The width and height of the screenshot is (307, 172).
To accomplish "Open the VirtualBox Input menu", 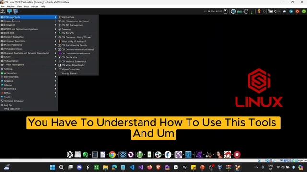I will pos(26,6).
